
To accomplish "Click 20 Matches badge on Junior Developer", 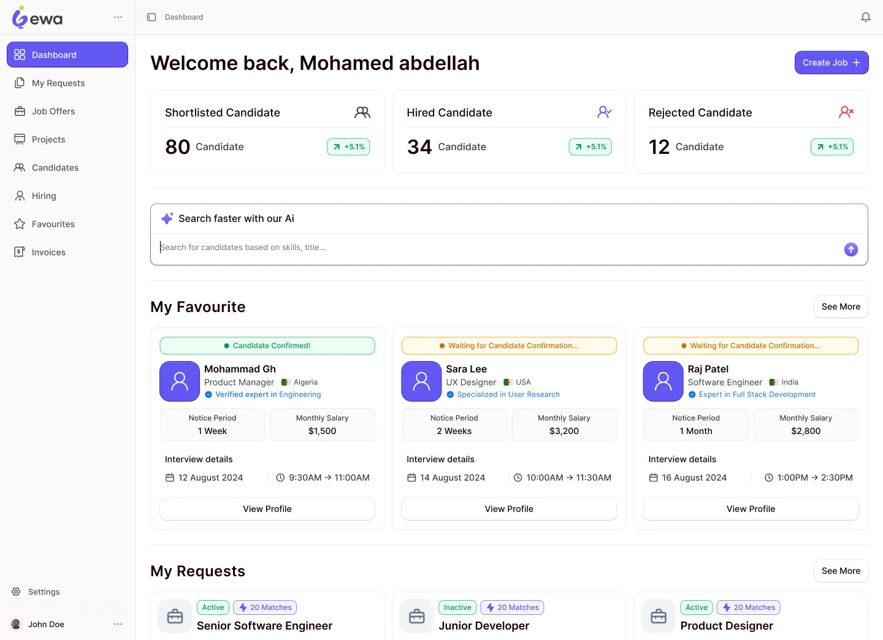I will tap(512, 608).
